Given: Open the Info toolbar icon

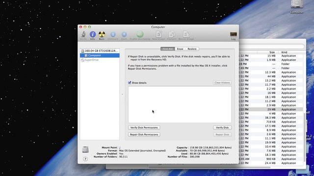Looking at the screenshot, I should [x=93, y=34].
